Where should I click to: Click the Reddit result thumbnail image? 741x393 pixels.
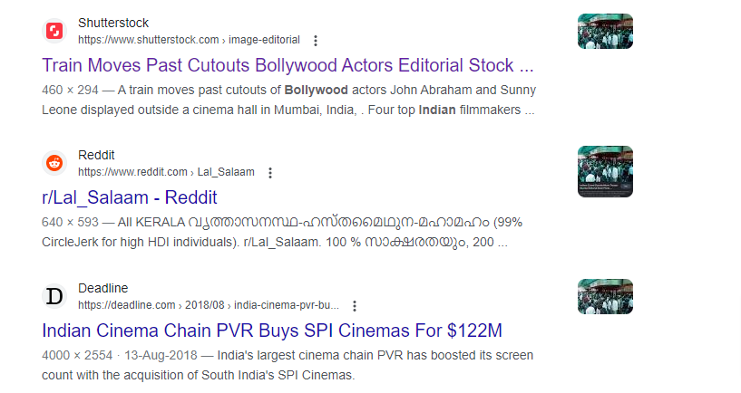pos(605,171)
